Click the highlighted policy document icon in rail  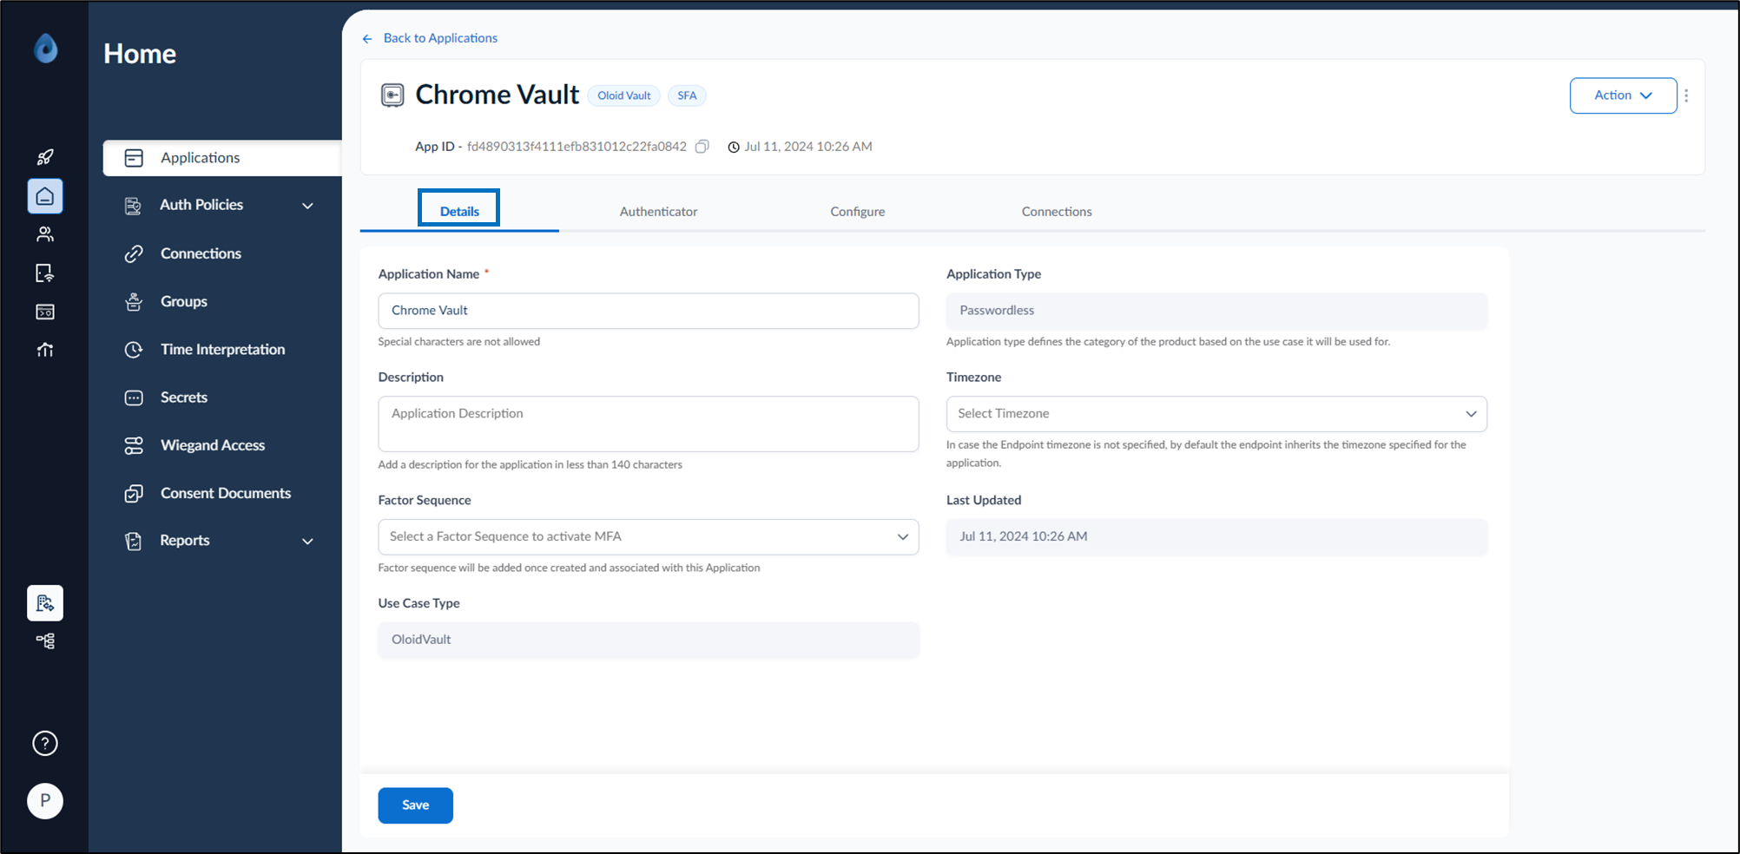(45, 603)
